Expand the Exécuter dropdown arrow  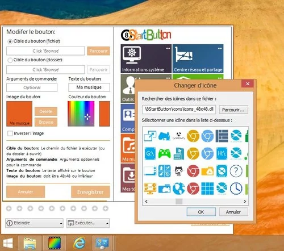(x=107, y=223)
